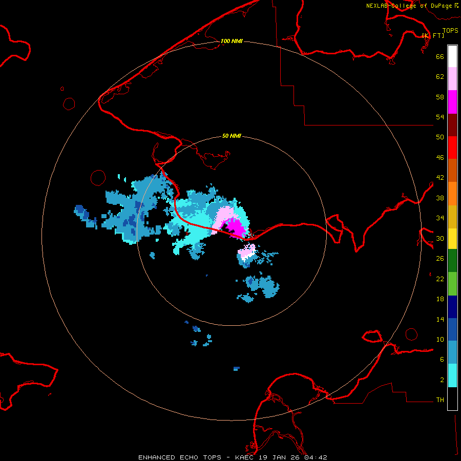Click the 100 NMI range ring label
This screenshot has width=461, height=461.
232,41
